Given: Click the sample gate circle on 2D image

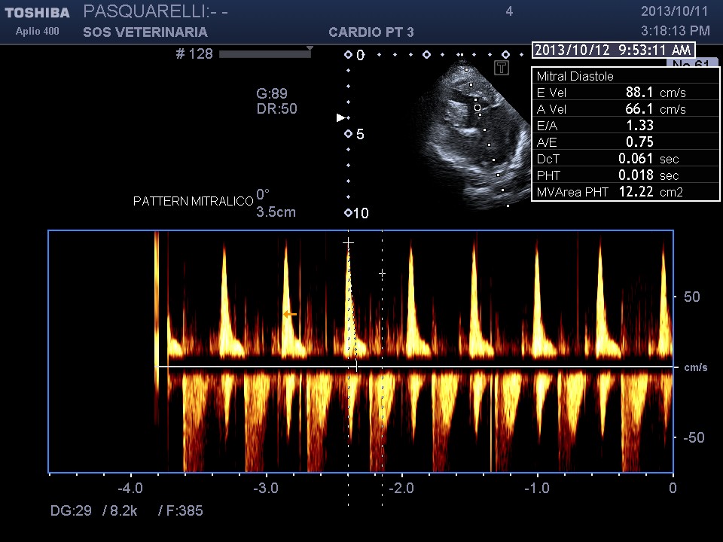Looking at the screenshot, I should 477,108.
